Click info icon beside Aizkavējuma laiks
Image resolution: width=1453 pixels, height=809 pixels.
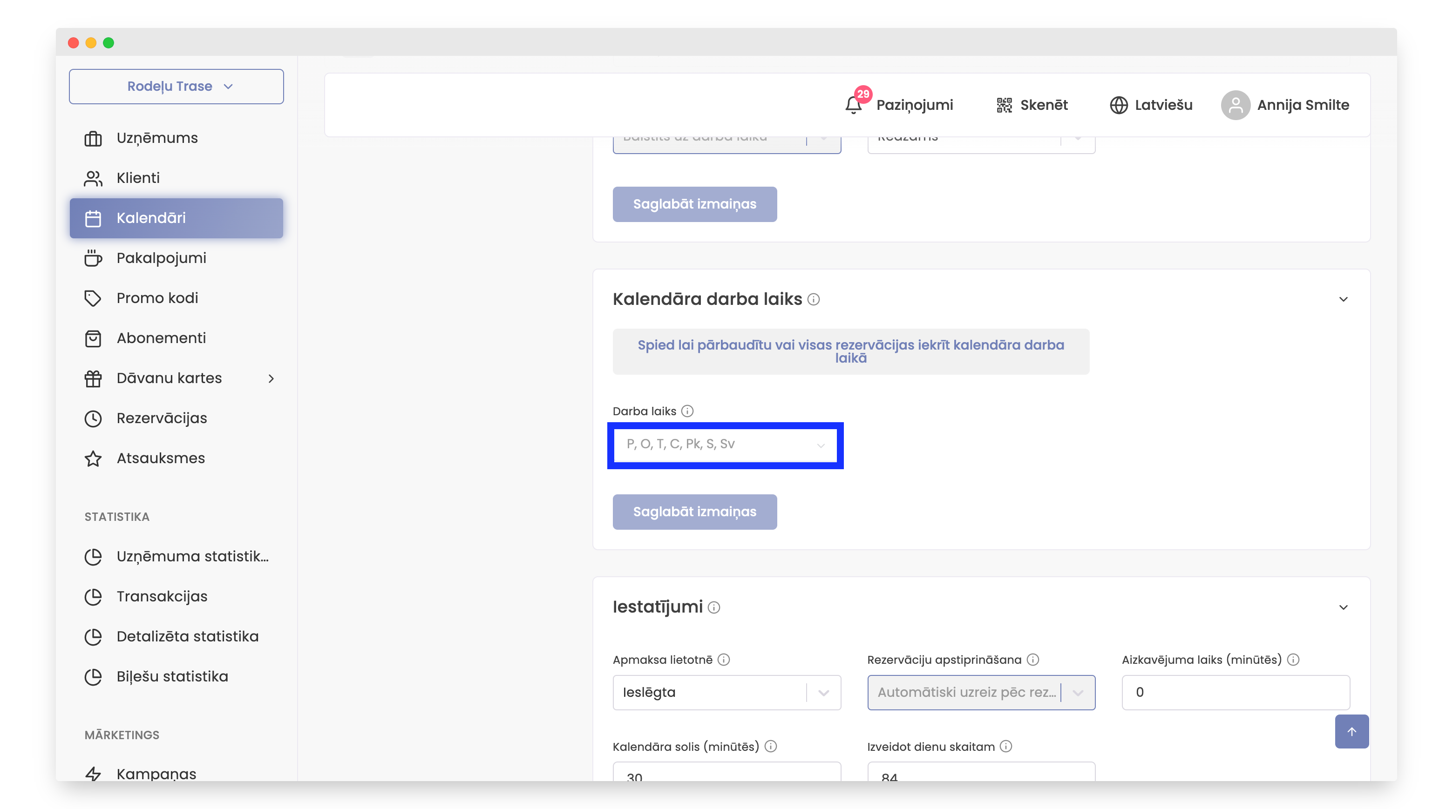click(1293, 660)
